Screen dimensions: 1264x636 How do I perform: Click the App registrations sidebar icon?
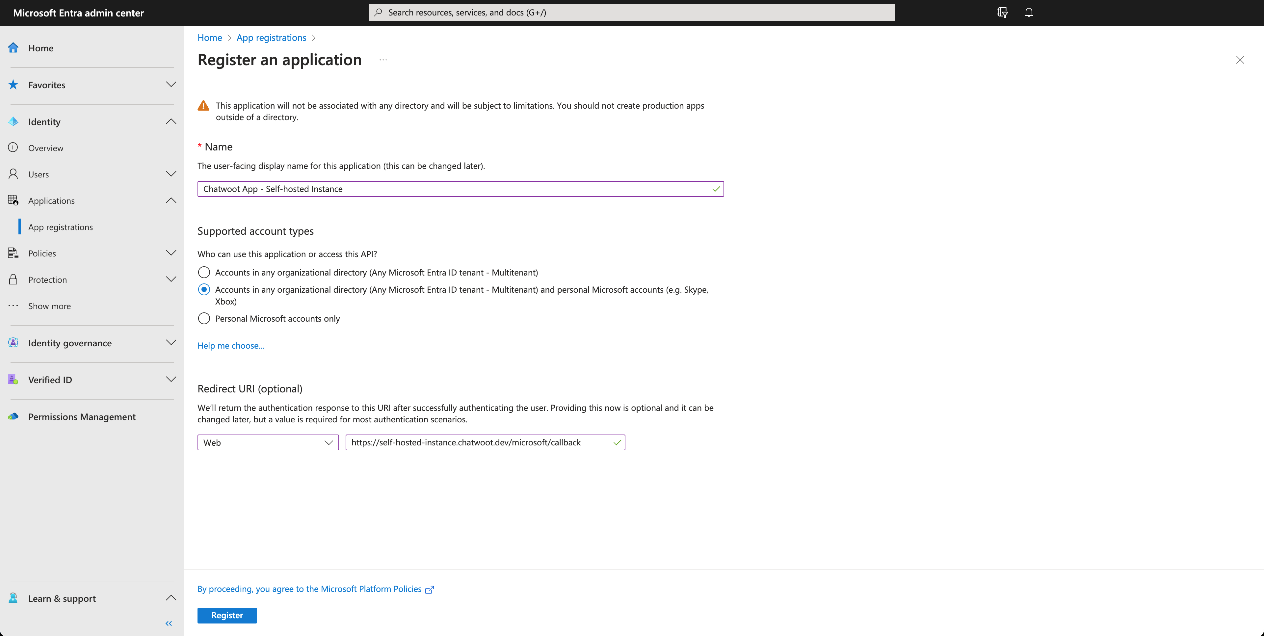point(61,226)
